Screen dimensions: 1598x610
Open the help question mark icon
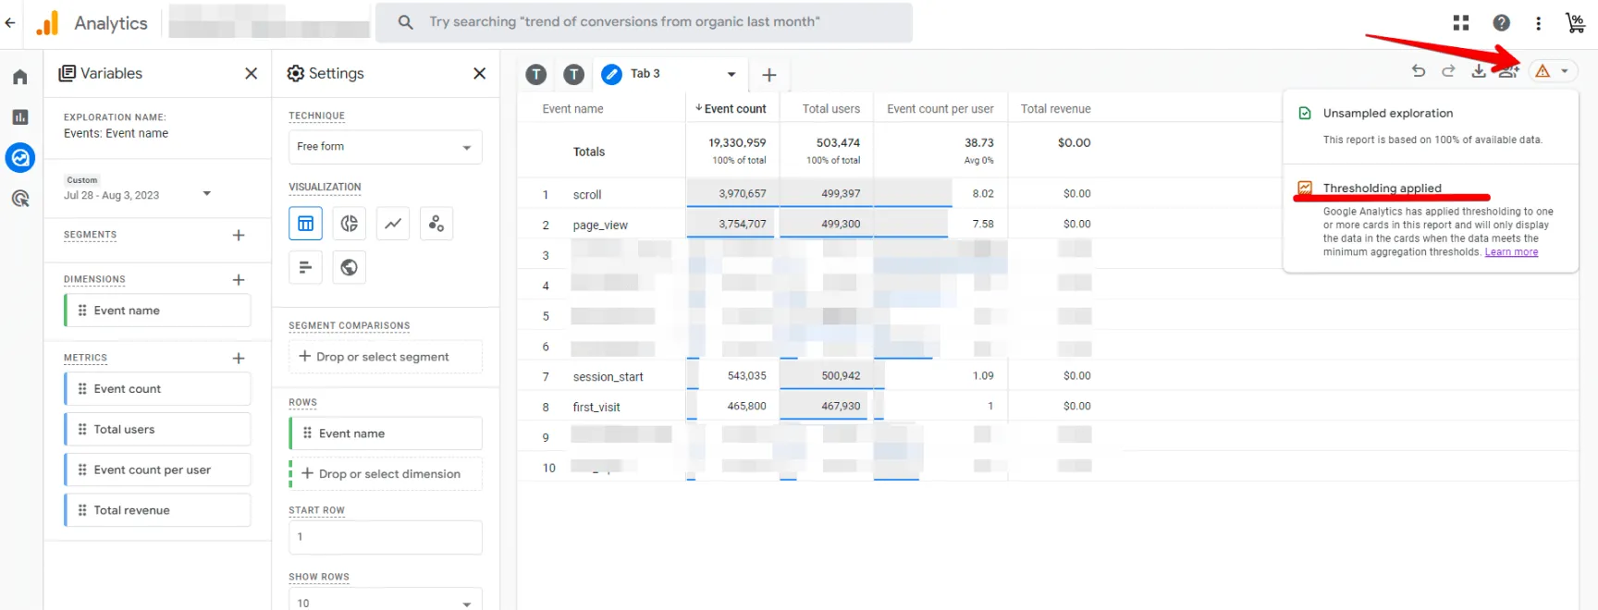click(1502, 23)
